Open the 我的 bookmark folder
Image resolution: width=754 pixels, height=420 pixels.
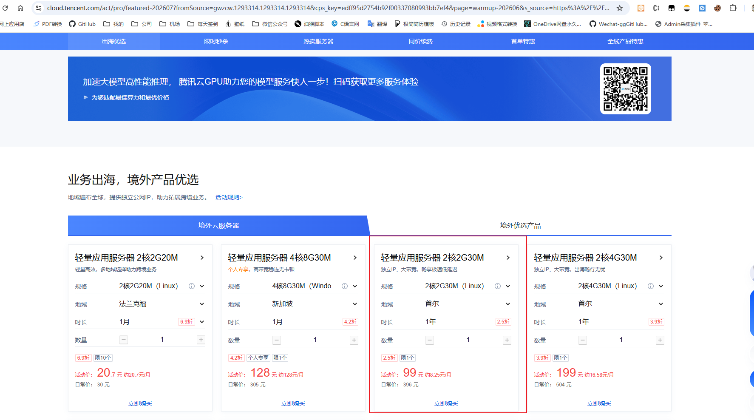click(x=113, y=24)
